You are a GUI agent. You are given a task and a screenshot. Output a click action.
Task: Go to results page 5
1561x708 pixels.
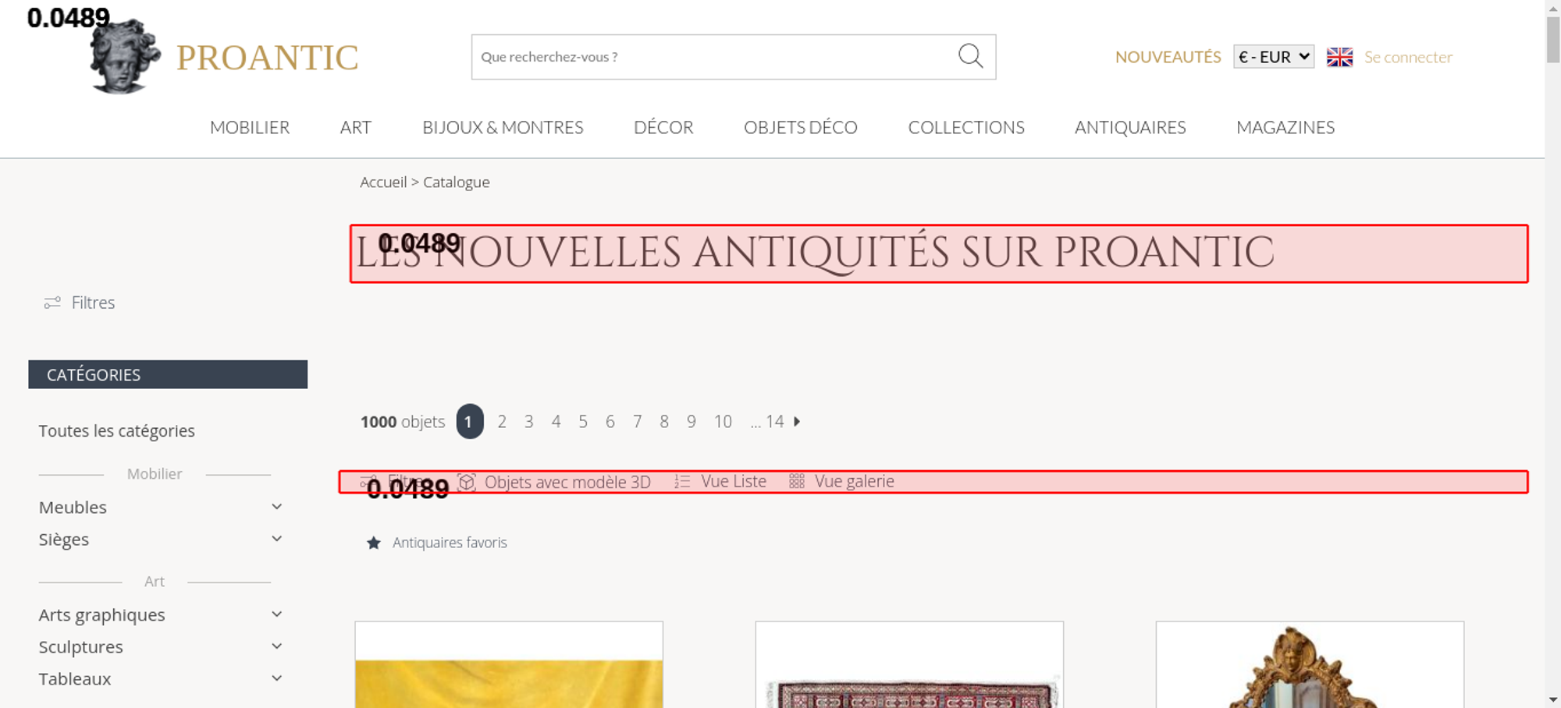(x=583, y=422)
